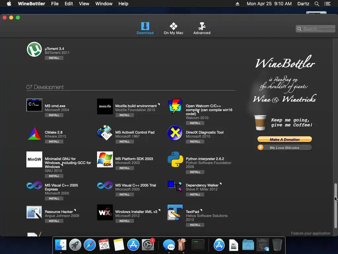This screenshot has width=338, height=254.
Task: Install MS Platform SDK 2003
Action: 124,168
